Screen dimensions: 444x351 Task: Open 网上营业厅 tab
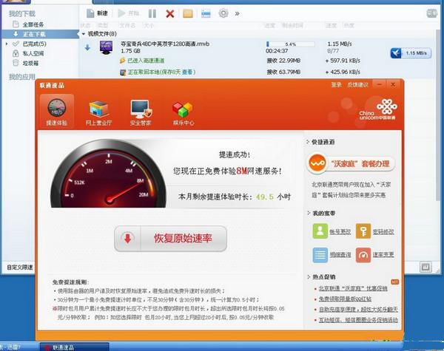[98, 112]
